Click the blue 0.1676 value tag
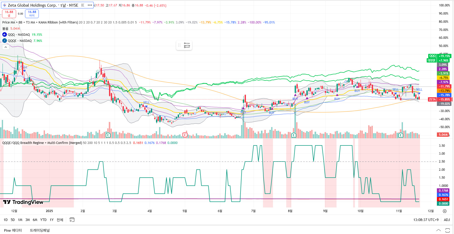The height and width of the screenshot is (234, 454). coord(443,195)
